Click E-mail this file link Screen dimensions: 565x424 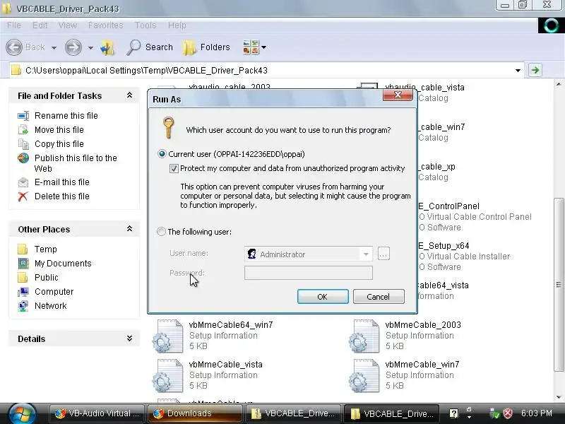62,182
